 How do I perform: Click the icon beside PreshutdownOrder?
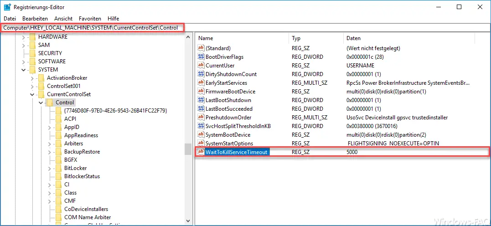coord(201,118)
